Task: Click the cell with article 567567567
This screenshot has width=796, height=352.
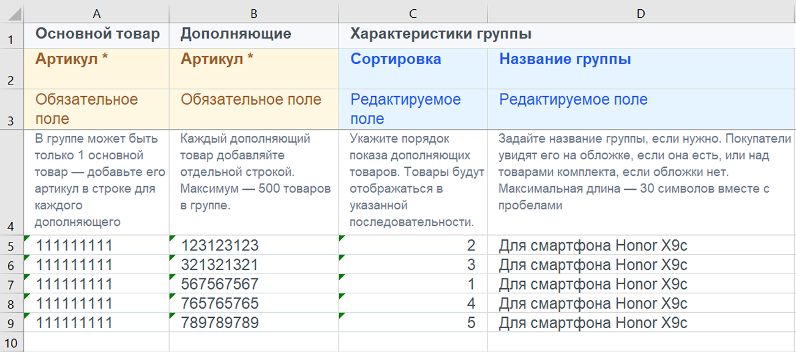Action: tap(220, 284)
